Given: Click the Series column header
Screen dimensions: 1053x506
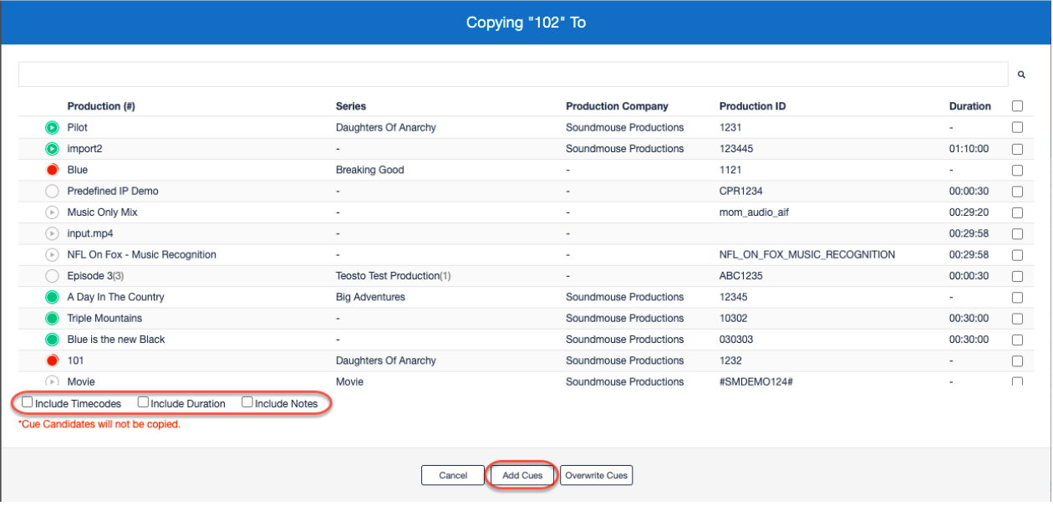Looking at the screenshot, I should [351, 106].
